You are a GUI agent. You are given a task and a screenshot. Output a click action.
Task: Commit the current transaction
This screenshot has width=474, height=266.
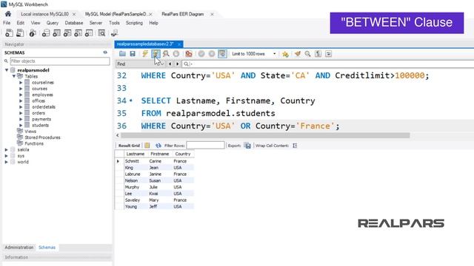point(201,54)
